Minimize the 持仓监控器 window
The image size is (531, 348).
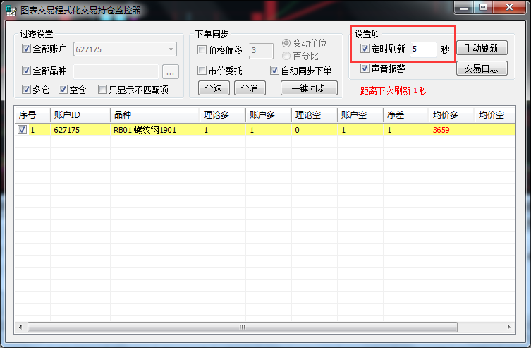pyautogui.click(x=463, y=8)
